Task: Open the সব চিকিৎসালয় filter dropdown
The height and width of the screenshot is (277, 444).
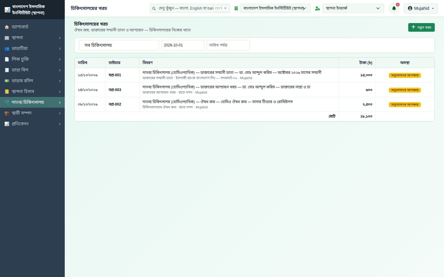Action: [x=119, y=45]
